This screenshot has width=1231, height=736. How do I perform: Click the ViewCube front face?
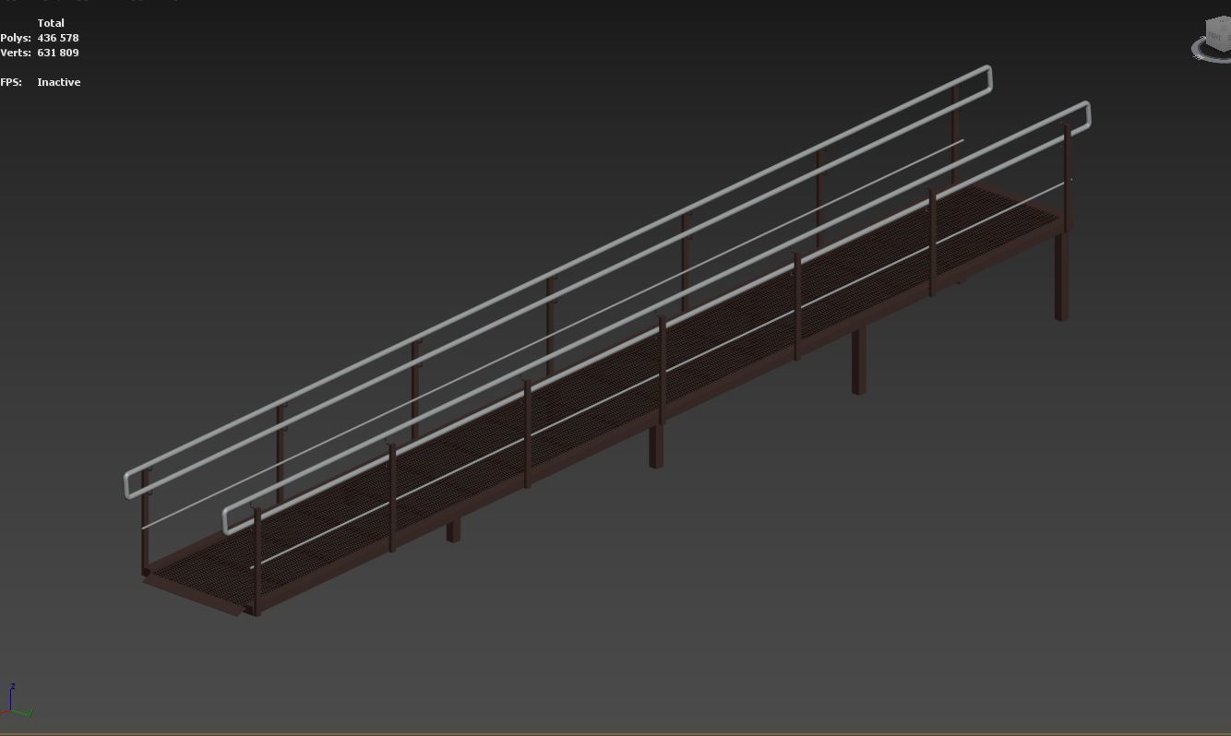point(1216,36)
